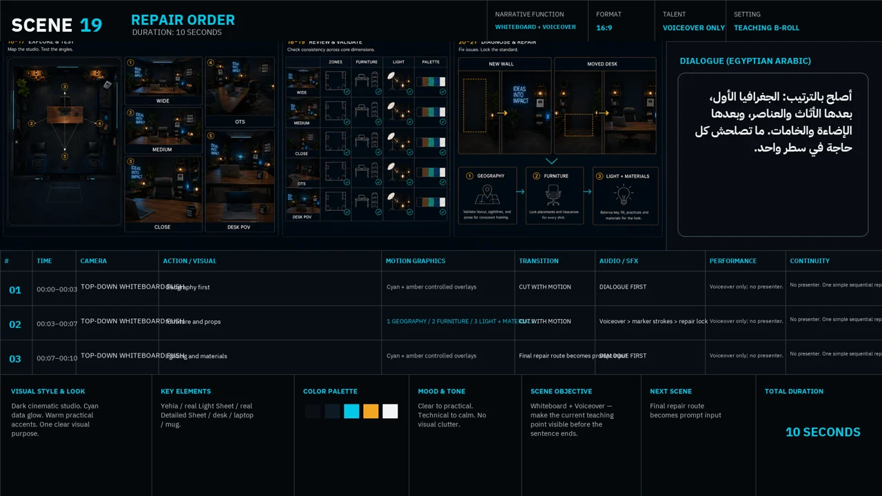
Task: Toggle the Light checkmark in the CLOSE row
Action: coord(410,152)
